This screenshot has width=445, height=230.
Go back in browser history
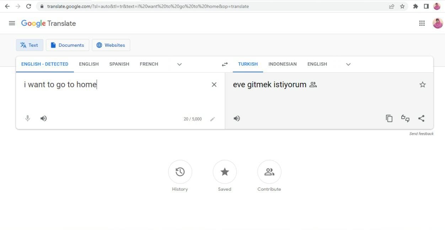coord(7,6)
